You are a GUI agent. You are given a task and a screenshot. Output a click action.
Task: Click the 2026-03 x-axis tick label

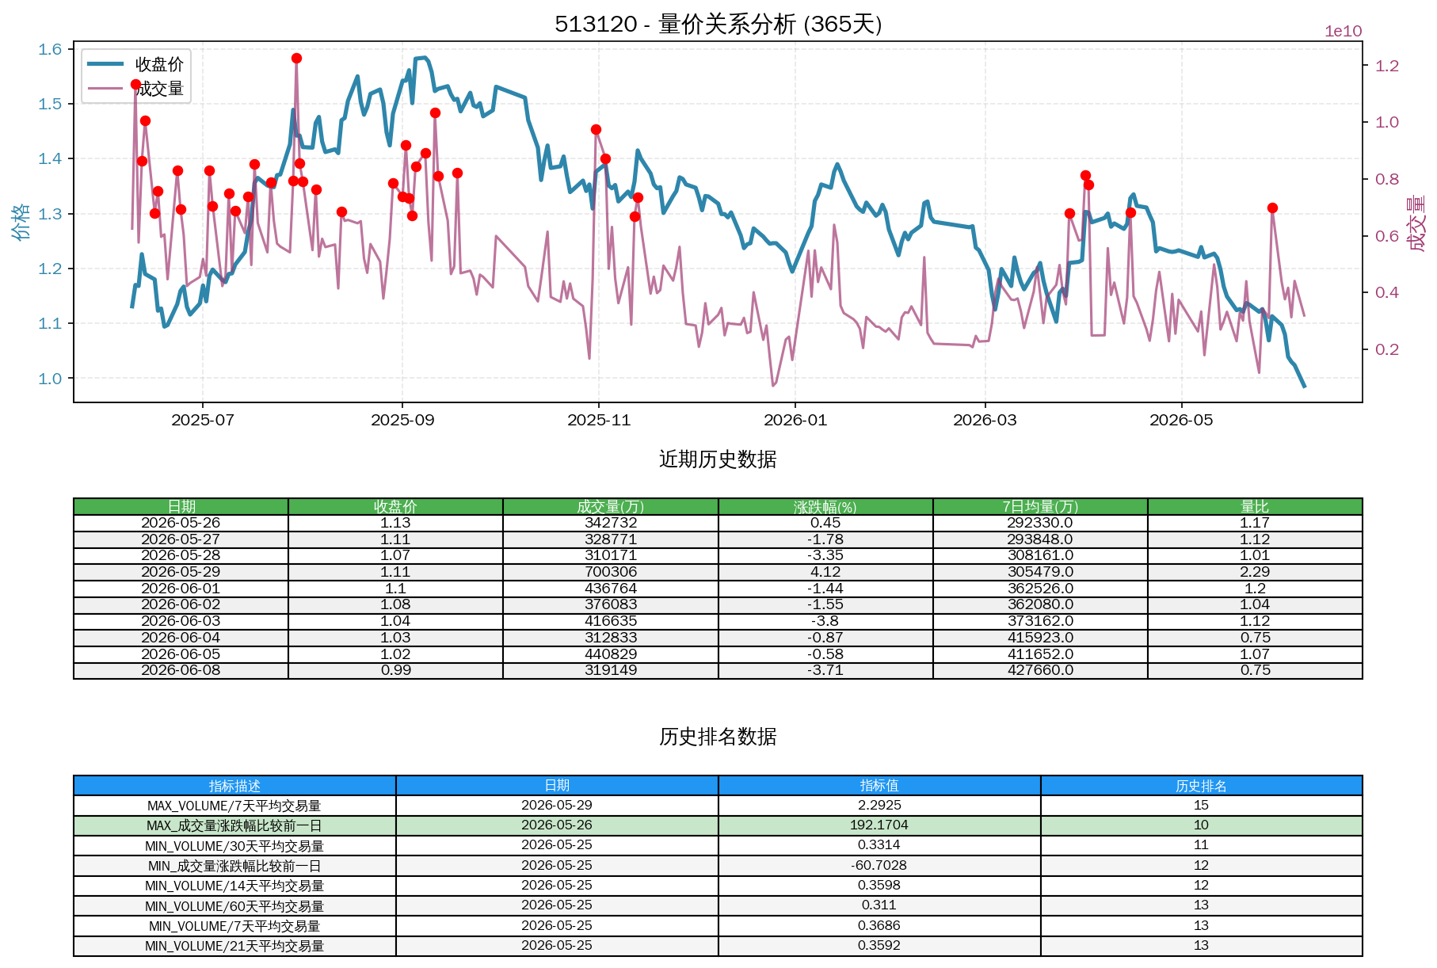tap(985, 420)
